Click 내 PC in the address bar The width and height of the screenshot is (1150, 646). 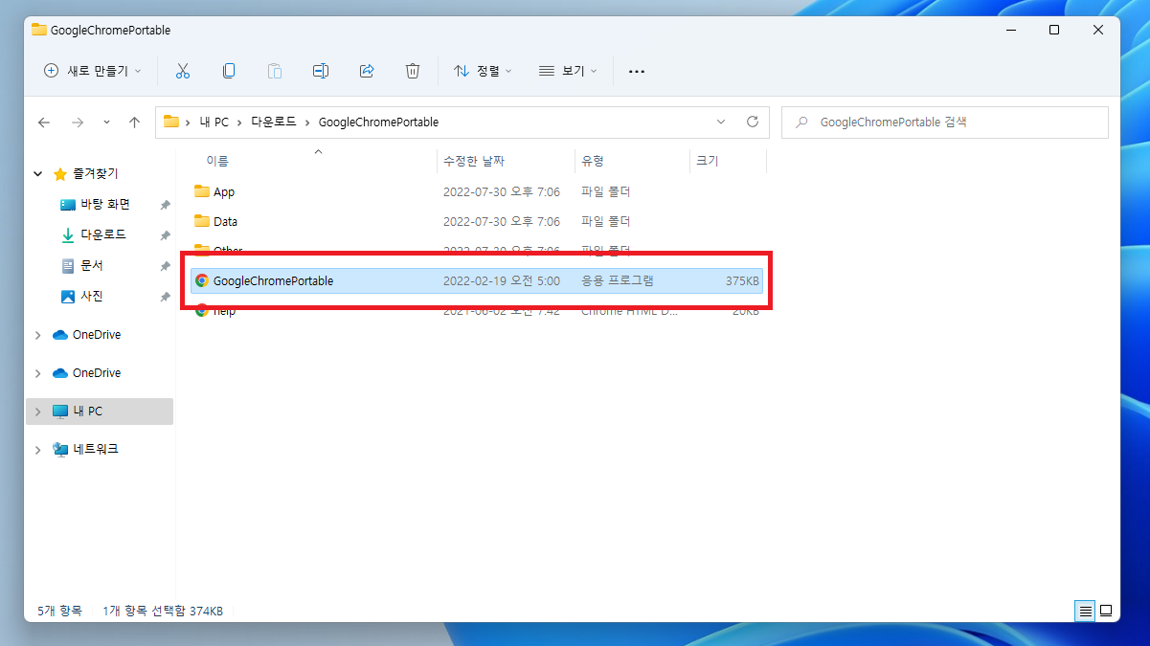(214, 123)
